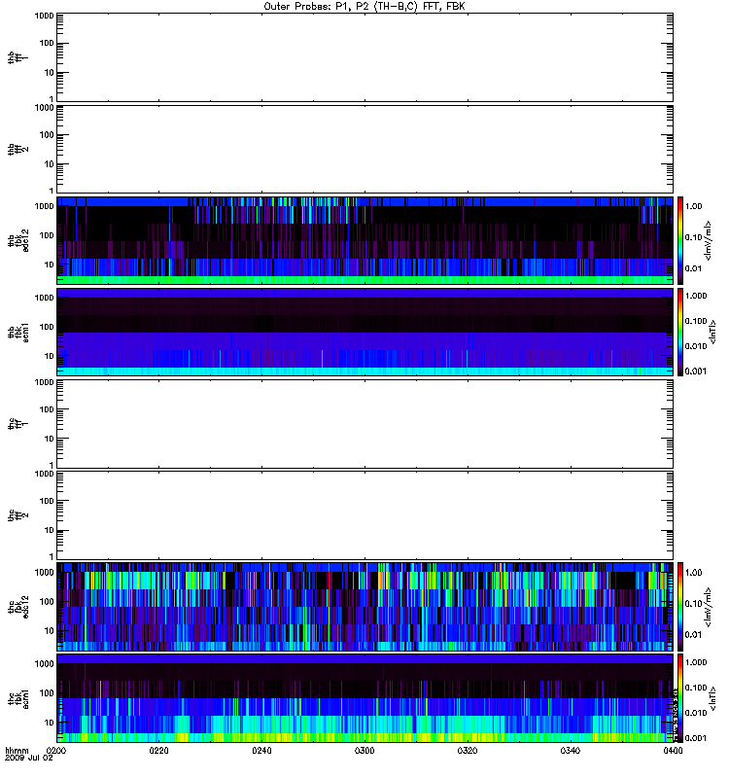This screenshot has width=729, height=778.
Task: Click the "thb fff 1" panel axis label
Action: tap(17, 57)
